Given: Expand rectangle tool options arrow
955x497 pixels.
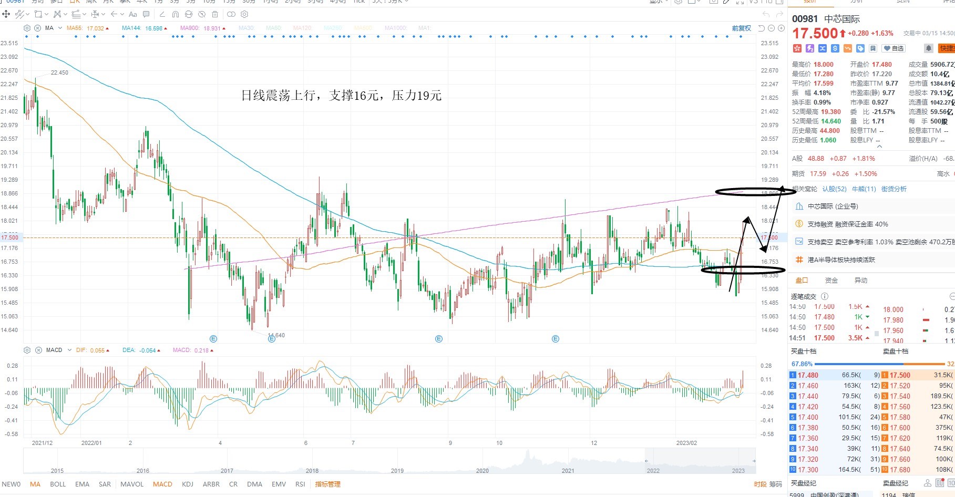Looking at the screenshot, I should pyautogui.click(x=46, y=14).
